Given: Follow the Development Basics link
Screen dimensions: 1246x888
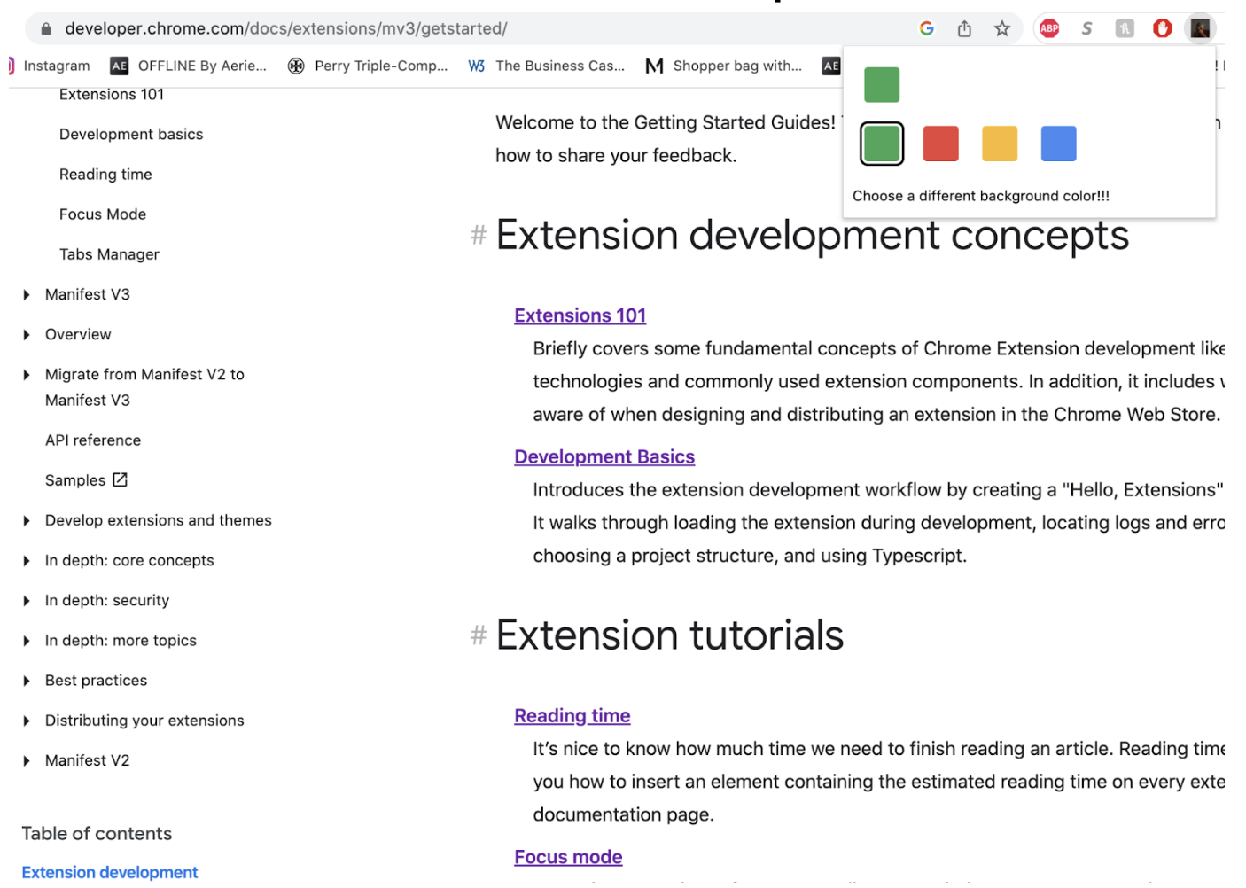Looking at the screenshot, I should pos(604,456).
